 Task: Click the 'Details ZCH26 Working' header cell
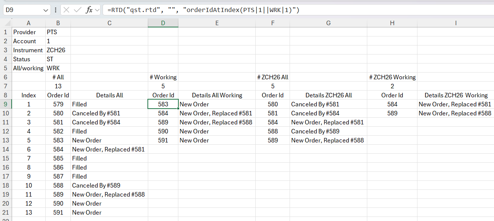(x=456, y=95)
